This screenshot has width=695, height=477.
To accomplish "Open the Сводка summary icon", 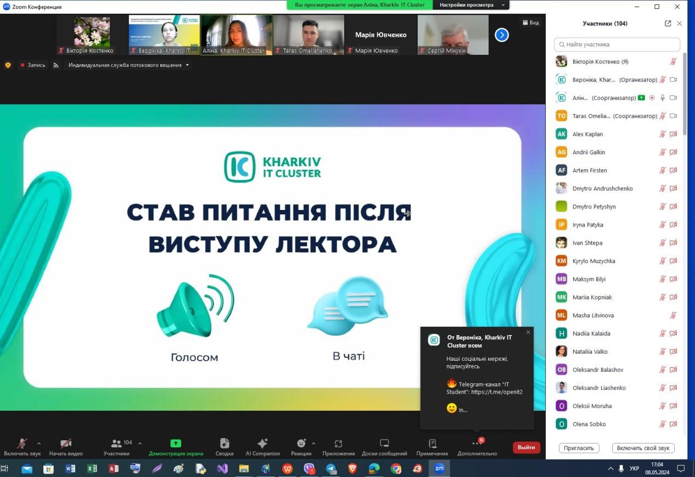I will tap(225, 443).
